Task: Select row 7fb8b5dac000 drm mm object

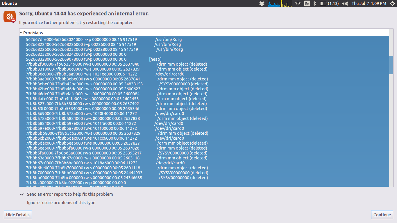Action: point(204,143)
